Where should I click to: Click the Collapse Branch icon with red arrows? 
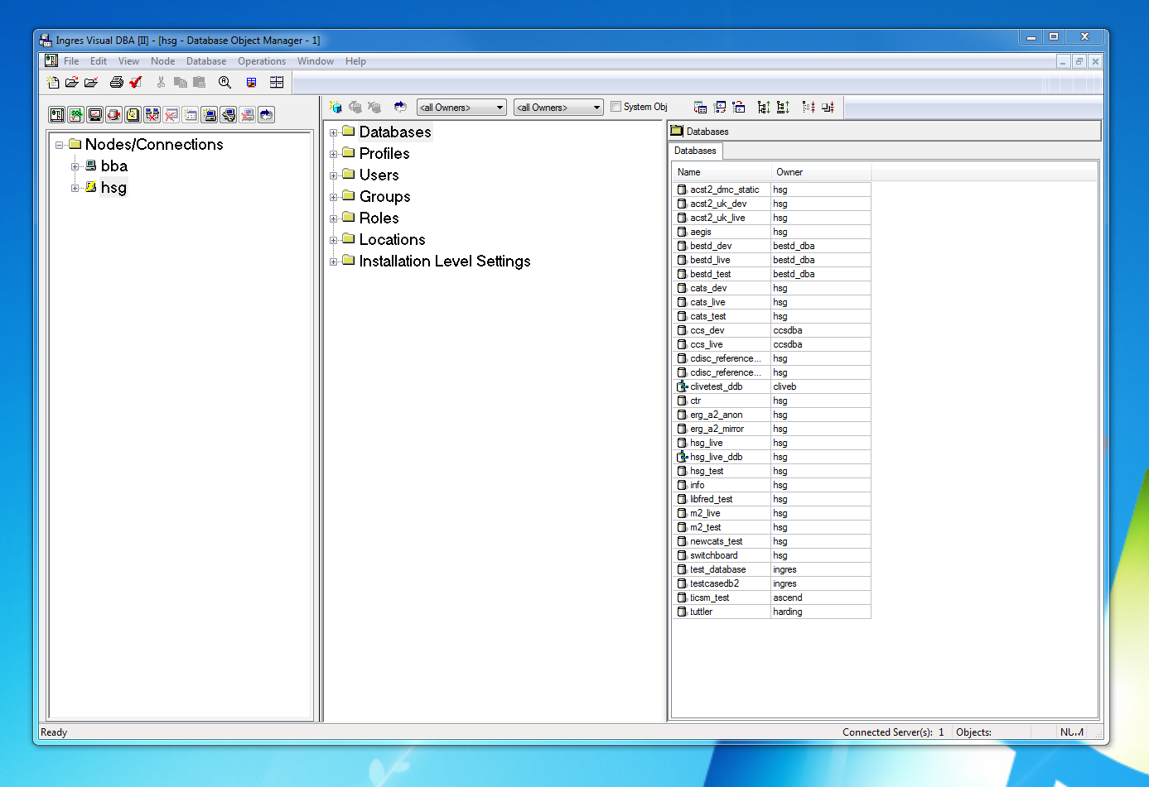point(809,107)
